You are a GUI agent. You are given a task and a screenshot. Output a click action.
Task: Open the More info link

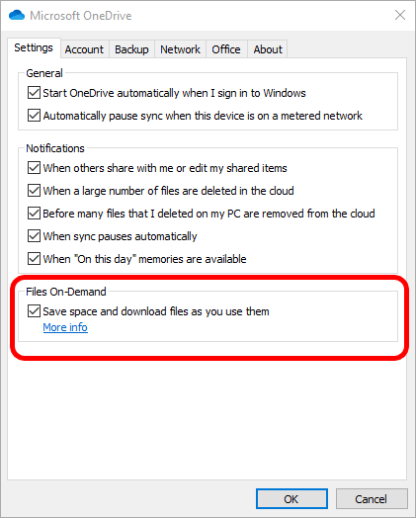65,327
